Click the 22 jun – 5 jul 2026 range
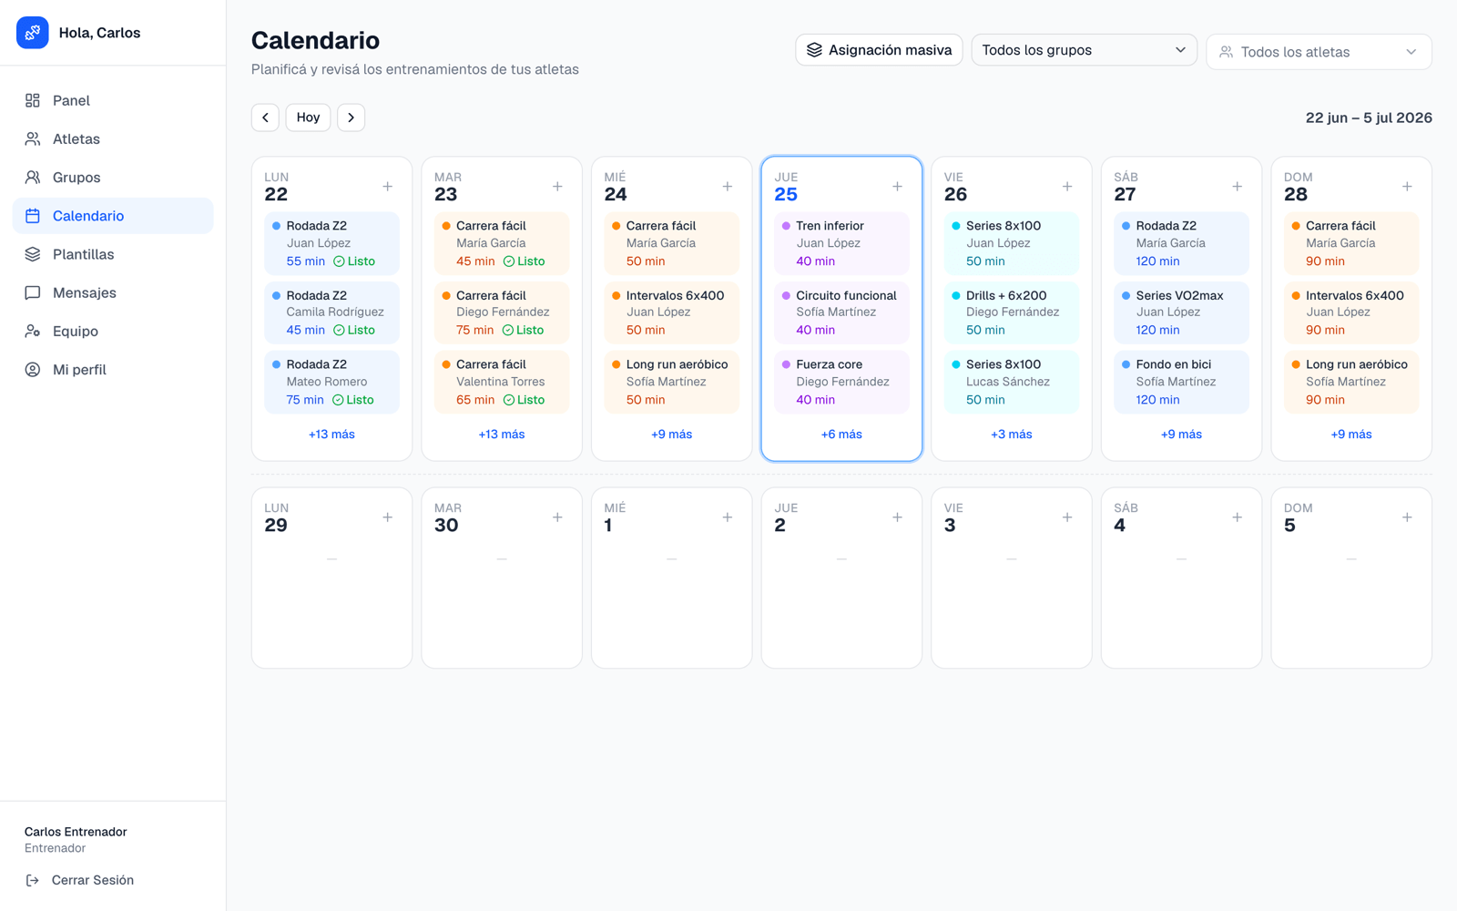 (1369, 118)
